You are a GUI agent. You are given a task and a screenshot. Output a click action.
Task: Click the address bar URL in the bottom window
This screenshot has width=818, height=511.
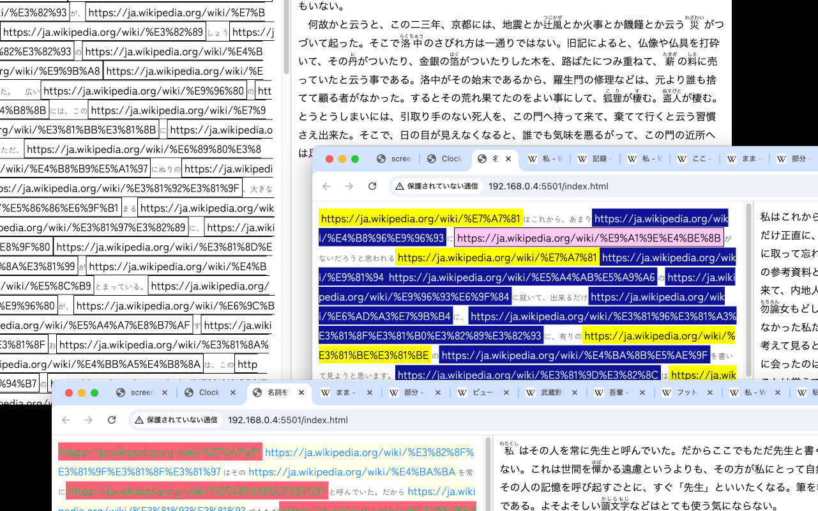tap(287, 420)
